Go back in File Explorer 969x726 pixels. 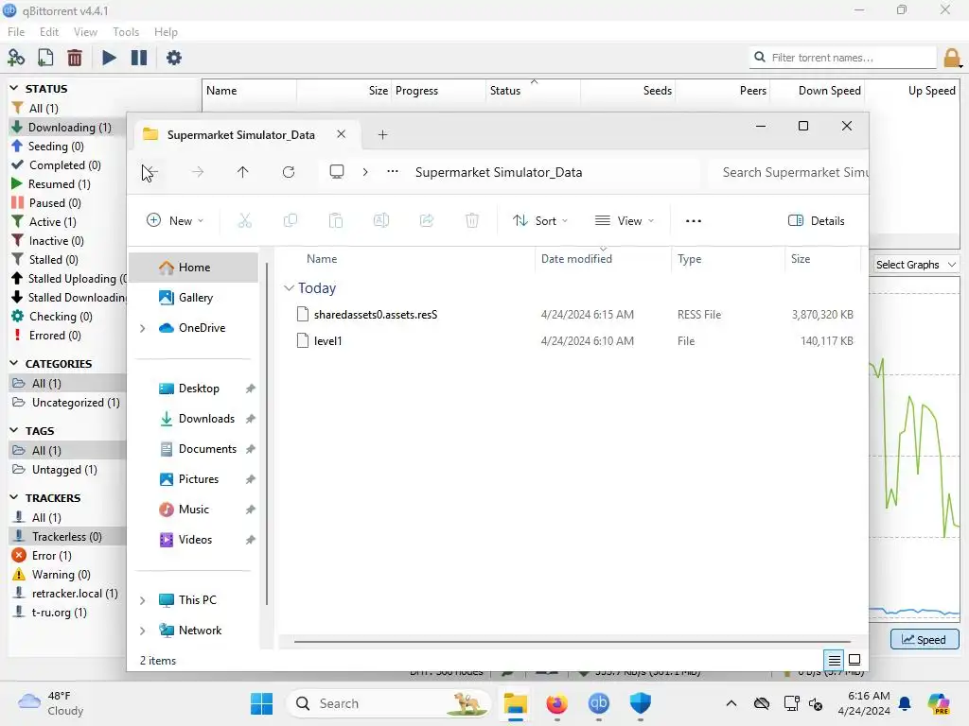150,172
